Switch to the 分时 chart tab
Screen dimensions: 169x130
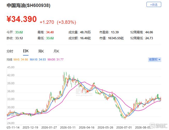coord(10,51)
